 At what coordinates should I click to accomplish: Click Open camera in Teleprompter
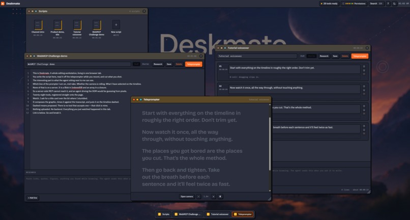click(x=187, y=197)
